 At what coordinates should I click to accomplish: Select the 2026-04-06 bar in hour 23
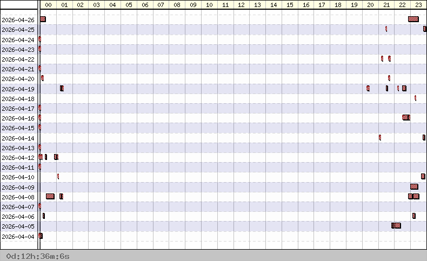click(x=413, y=216)
